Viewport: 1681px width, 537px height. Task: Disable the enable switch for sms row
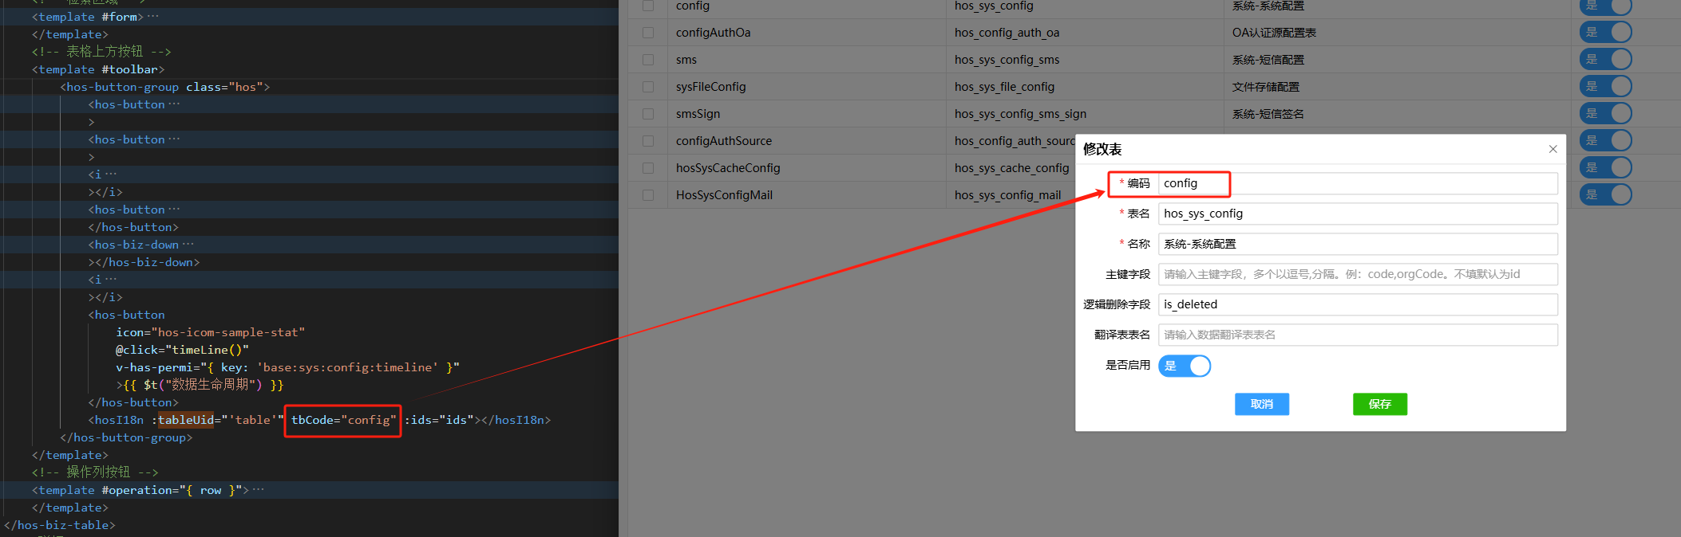tap(1605, 60)
